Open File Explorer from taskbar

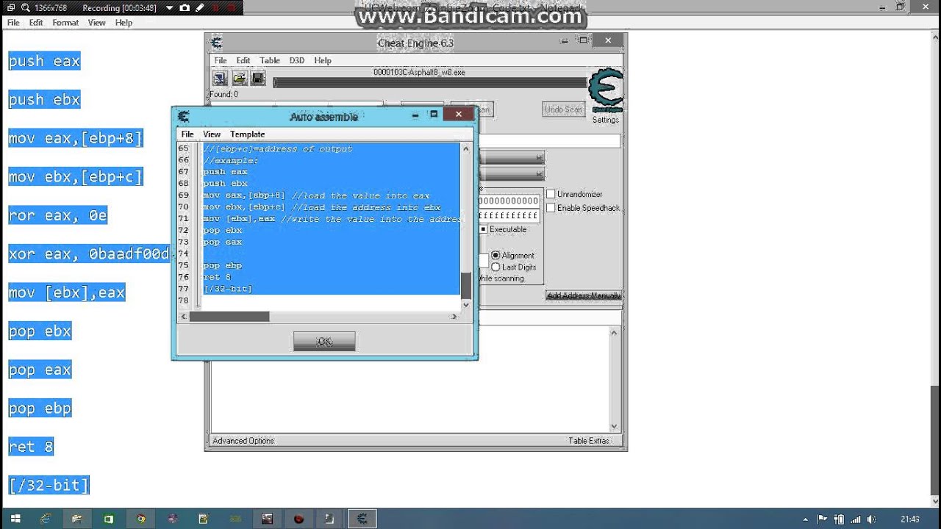point(77,519)
